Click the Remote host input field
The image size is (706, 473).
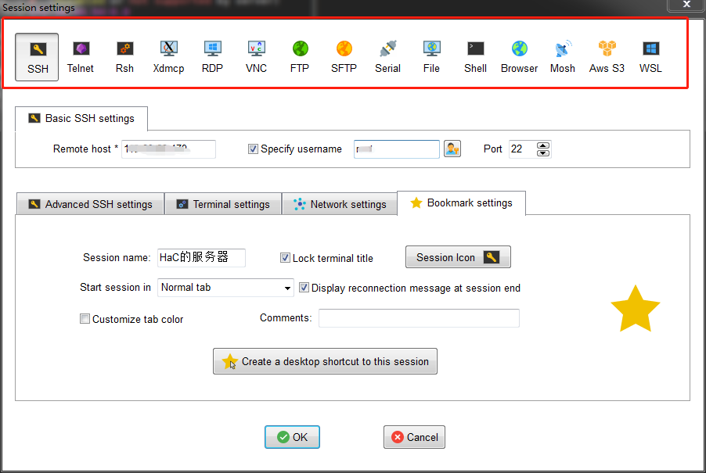coord(168,149)
